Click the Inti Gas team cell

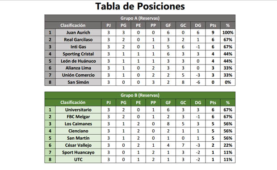click(78, 47)
